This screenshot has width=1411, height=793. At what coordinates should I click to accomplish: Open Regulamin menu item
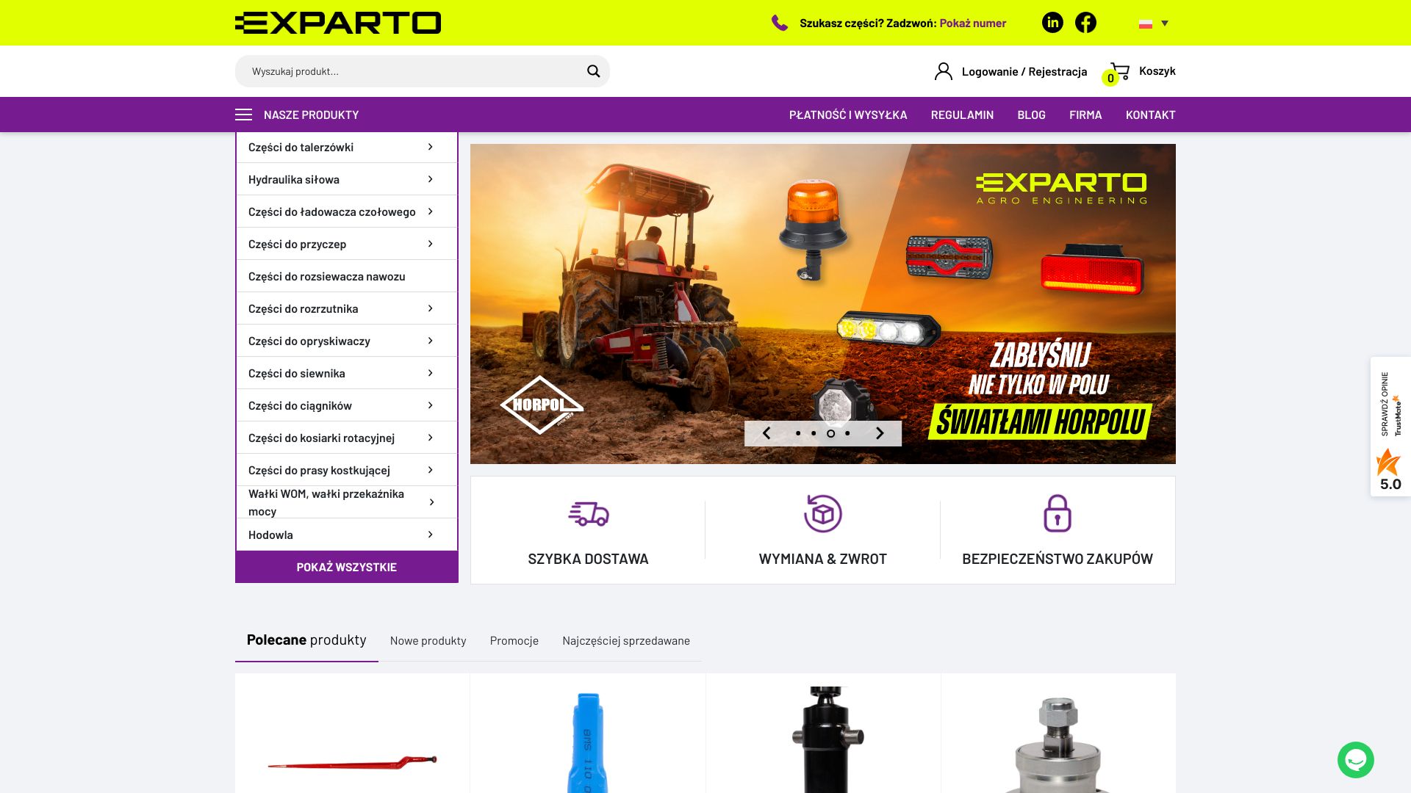point(962,115)
